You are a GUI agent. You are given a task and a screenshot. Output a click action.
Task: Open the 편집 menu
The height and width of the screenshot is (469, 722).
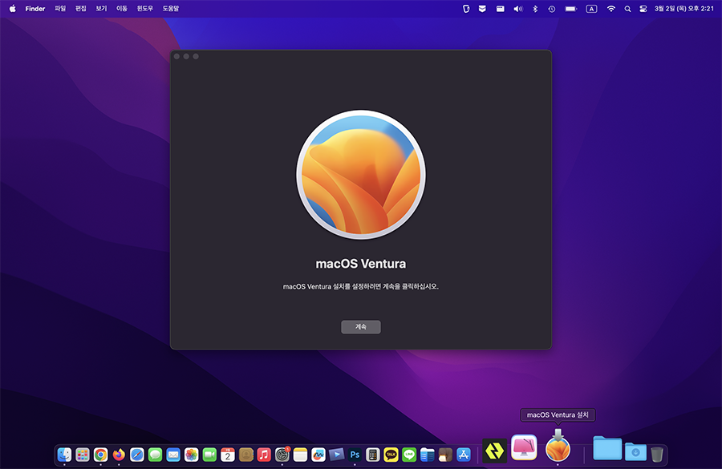pyautogui.click(x=80, y=8)
